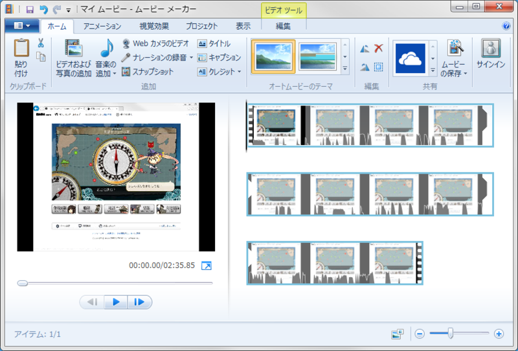Click the Next frame button

point(139,302)
